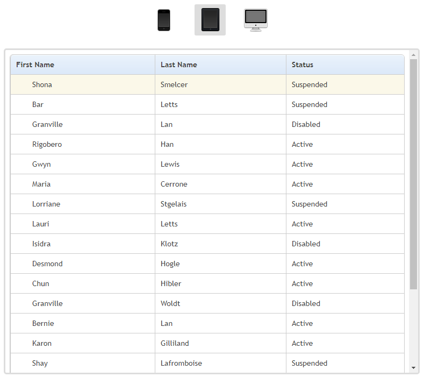
Task: Click the last name Cerrone cell
Action: (x=174, y=184)
